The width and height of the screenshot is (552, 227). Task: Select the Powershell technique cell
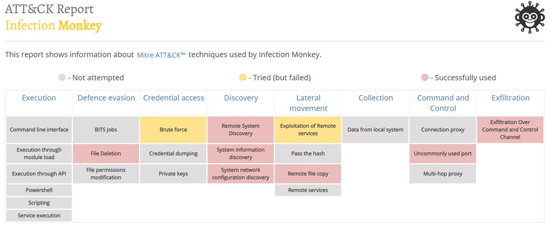[39, 190]
